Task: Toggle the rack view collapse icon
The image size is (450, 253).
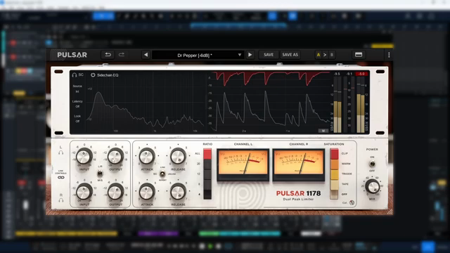Action: point(359,55)
